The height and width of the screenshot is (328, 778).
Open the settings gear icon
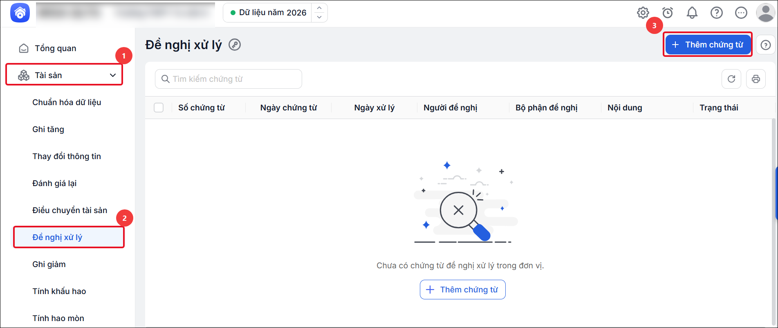pyautogui.click(x=643, y=13)
